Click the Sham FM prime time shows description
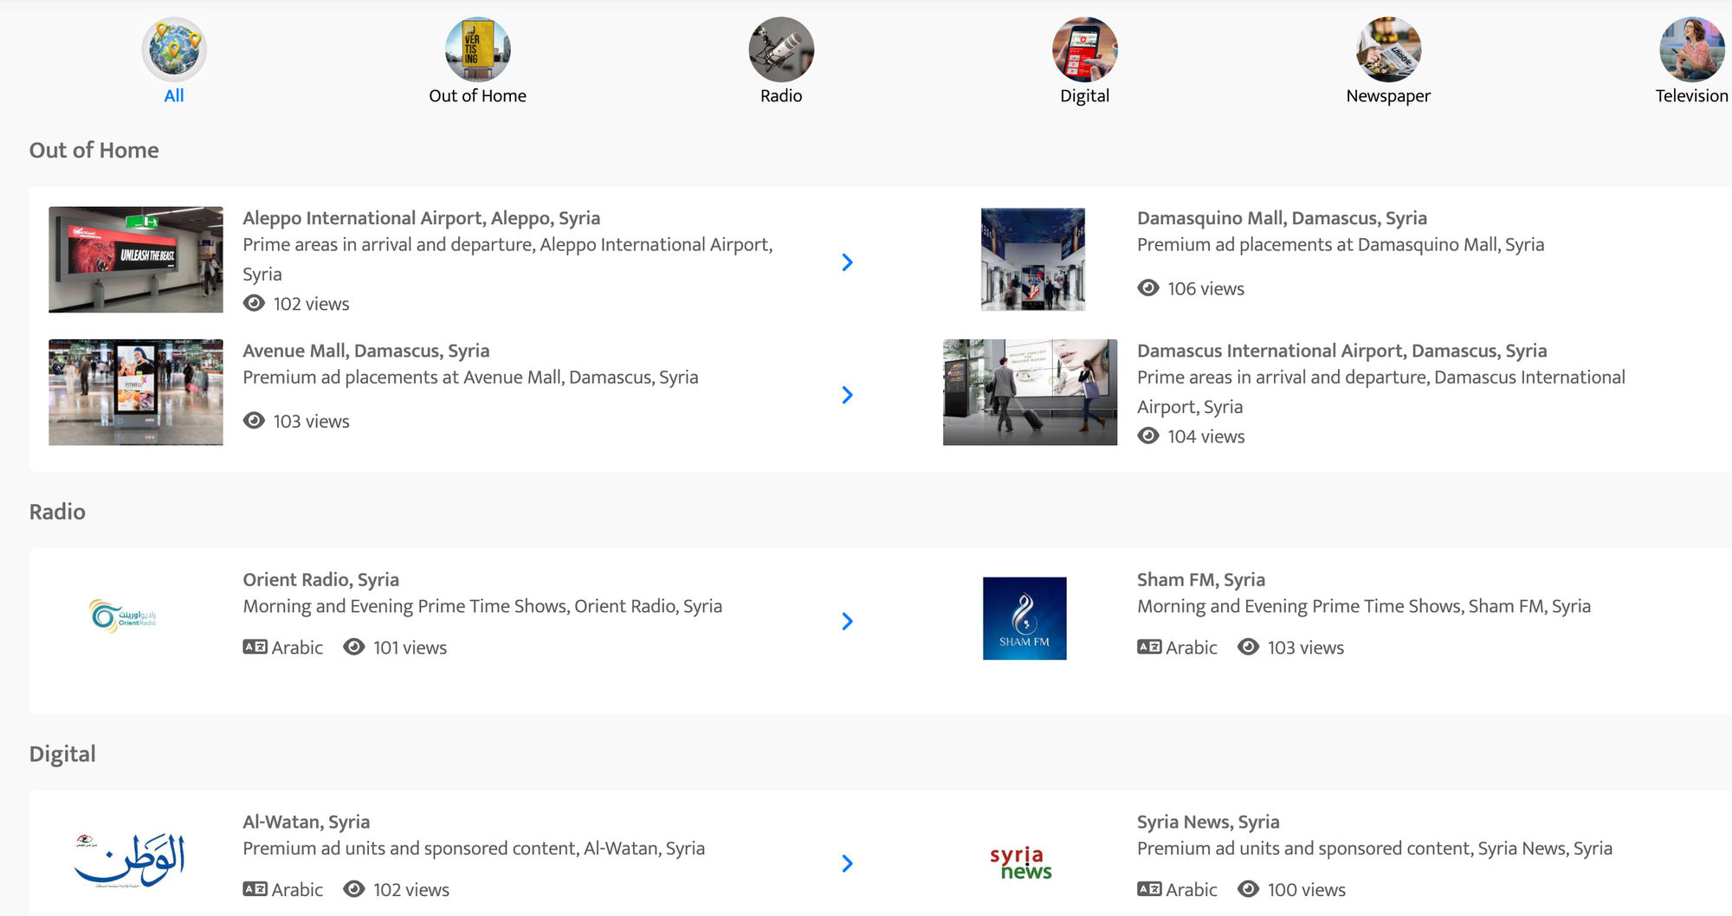 (x=1364, y=606)
